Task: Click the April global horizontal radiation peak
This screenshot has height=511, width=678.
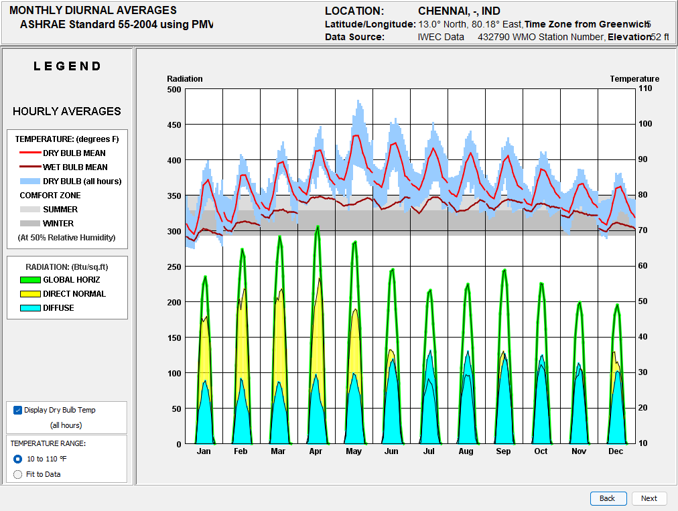Action: tap(318, 226)
